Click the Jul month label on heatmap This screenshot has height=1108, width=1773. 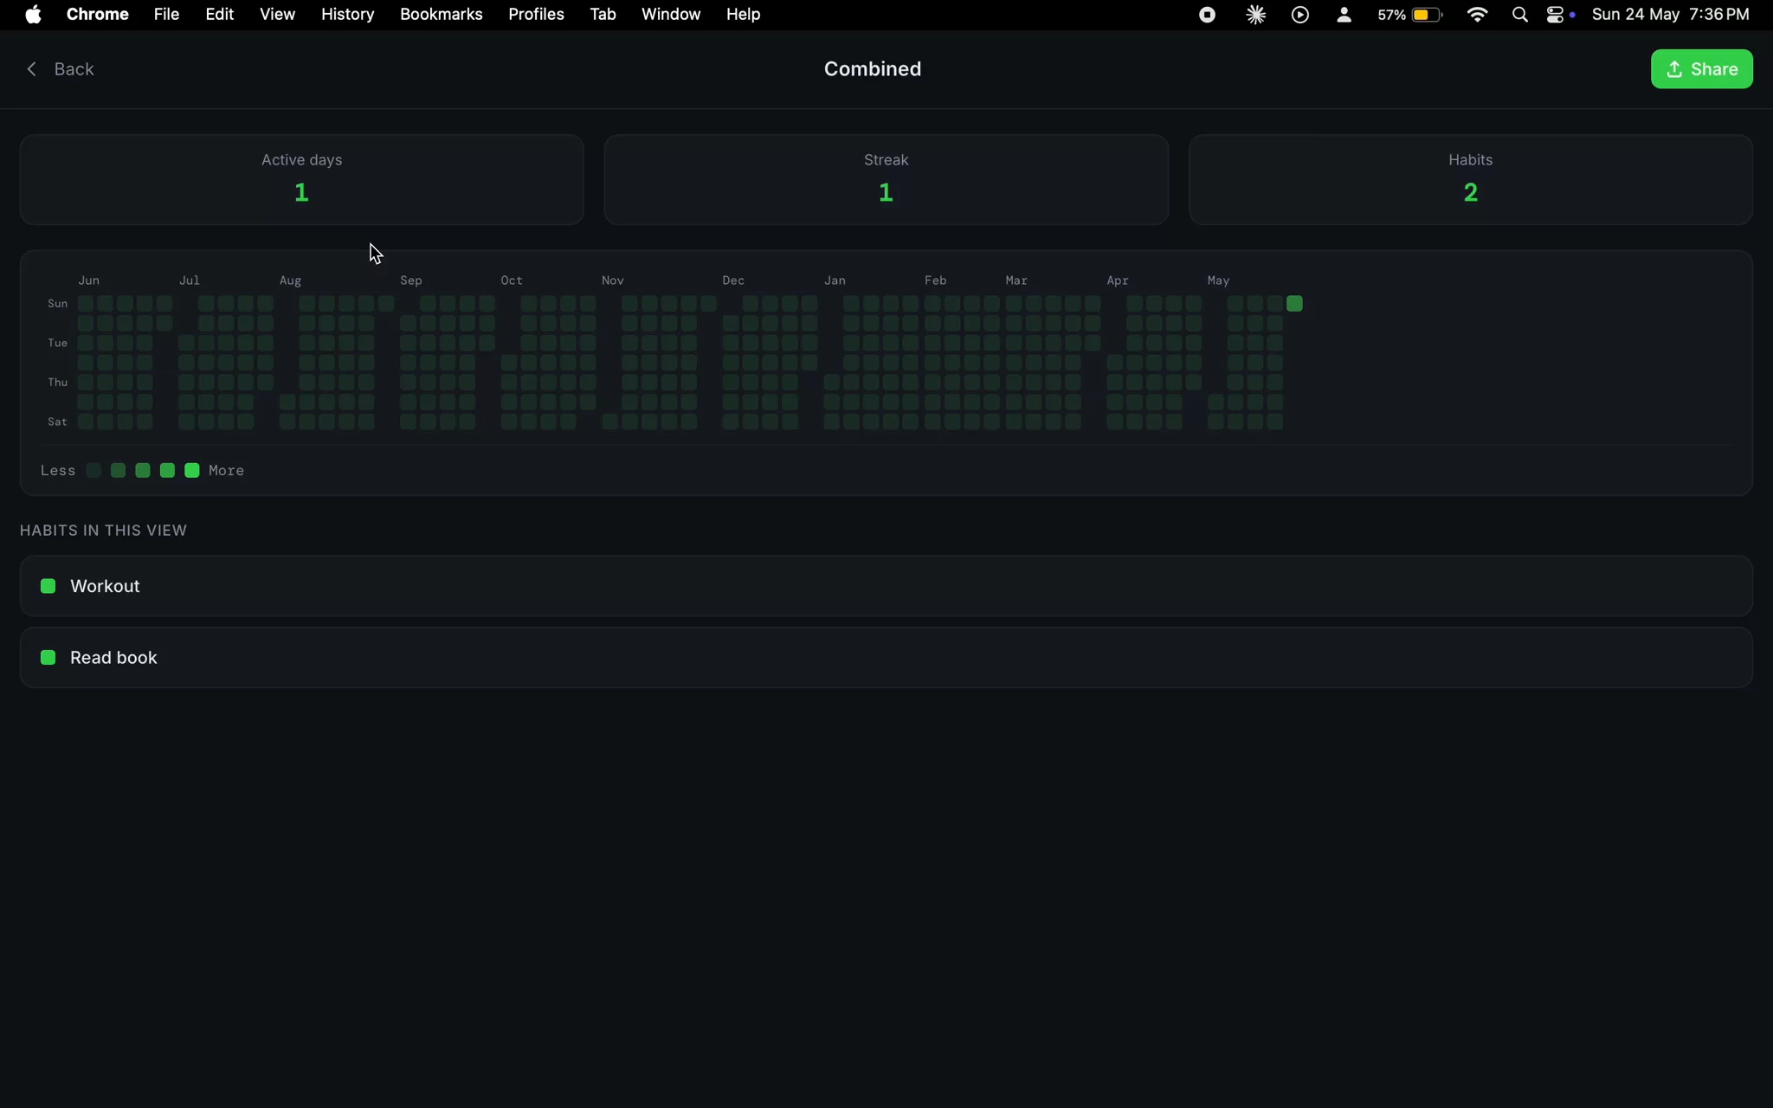point(190,280)
